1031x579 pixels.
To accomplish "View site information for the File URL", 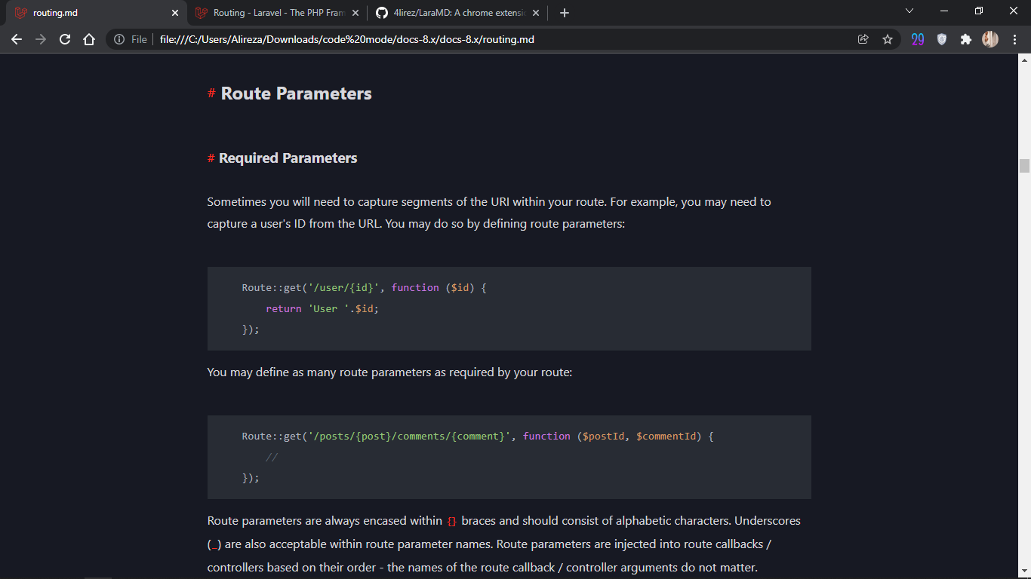I will pos(119,39).
